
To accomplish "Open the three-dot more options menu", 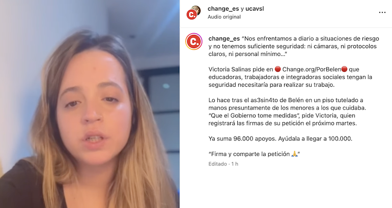I will coord(382,13).
